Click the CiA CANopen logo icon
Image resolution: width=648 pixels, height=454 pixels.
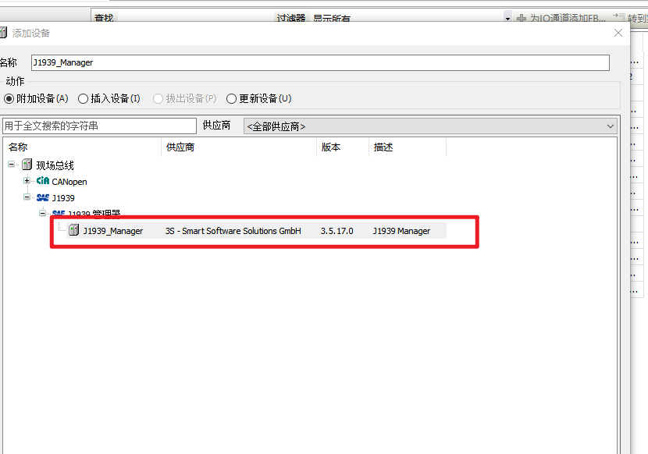coord(43,181)
